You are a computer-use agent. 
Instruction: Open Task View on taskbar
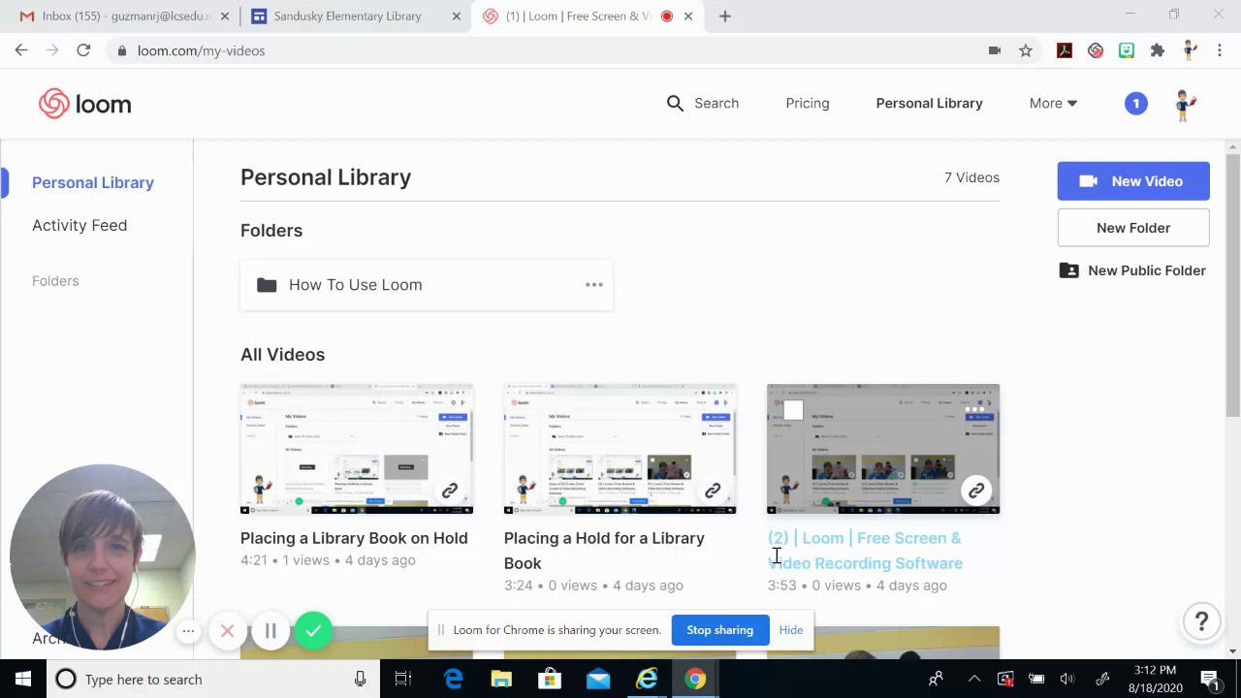(x=402, y=680)
